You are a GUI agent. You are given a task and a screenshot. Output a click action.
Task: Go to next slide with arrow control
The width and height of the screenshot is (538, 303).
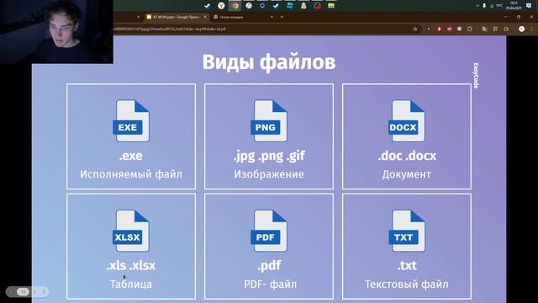pyautogui.click(x=34, y=292)
